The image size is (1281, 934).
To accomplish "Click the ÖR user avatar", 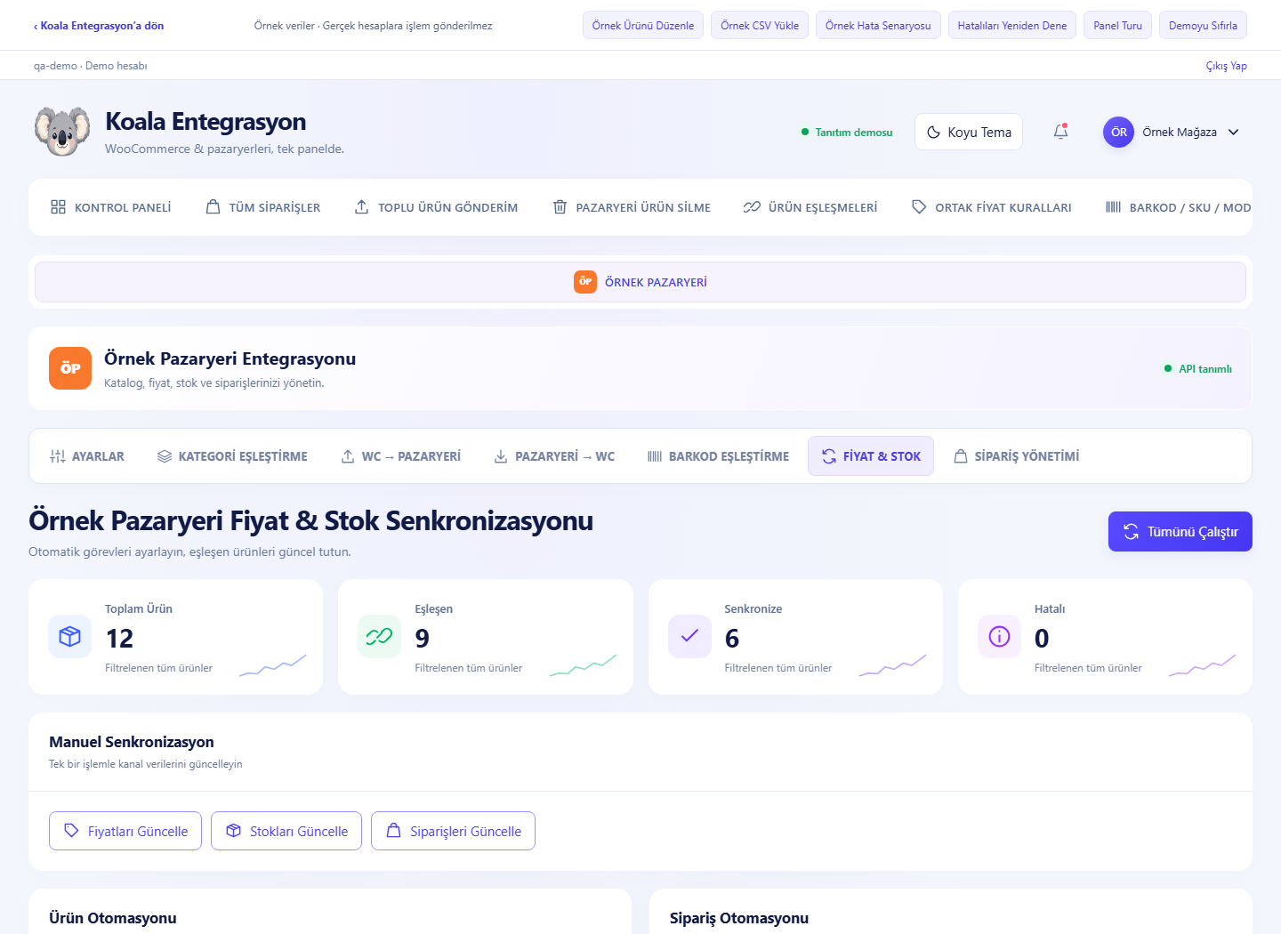I will 1118,132.
